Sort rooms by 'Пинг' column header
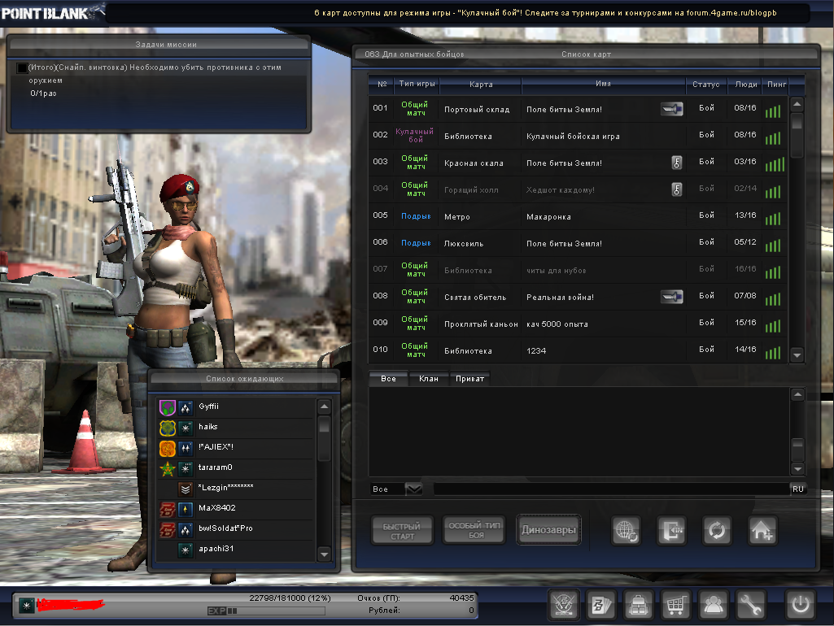The image size is (834, 626). pos(776,84)
